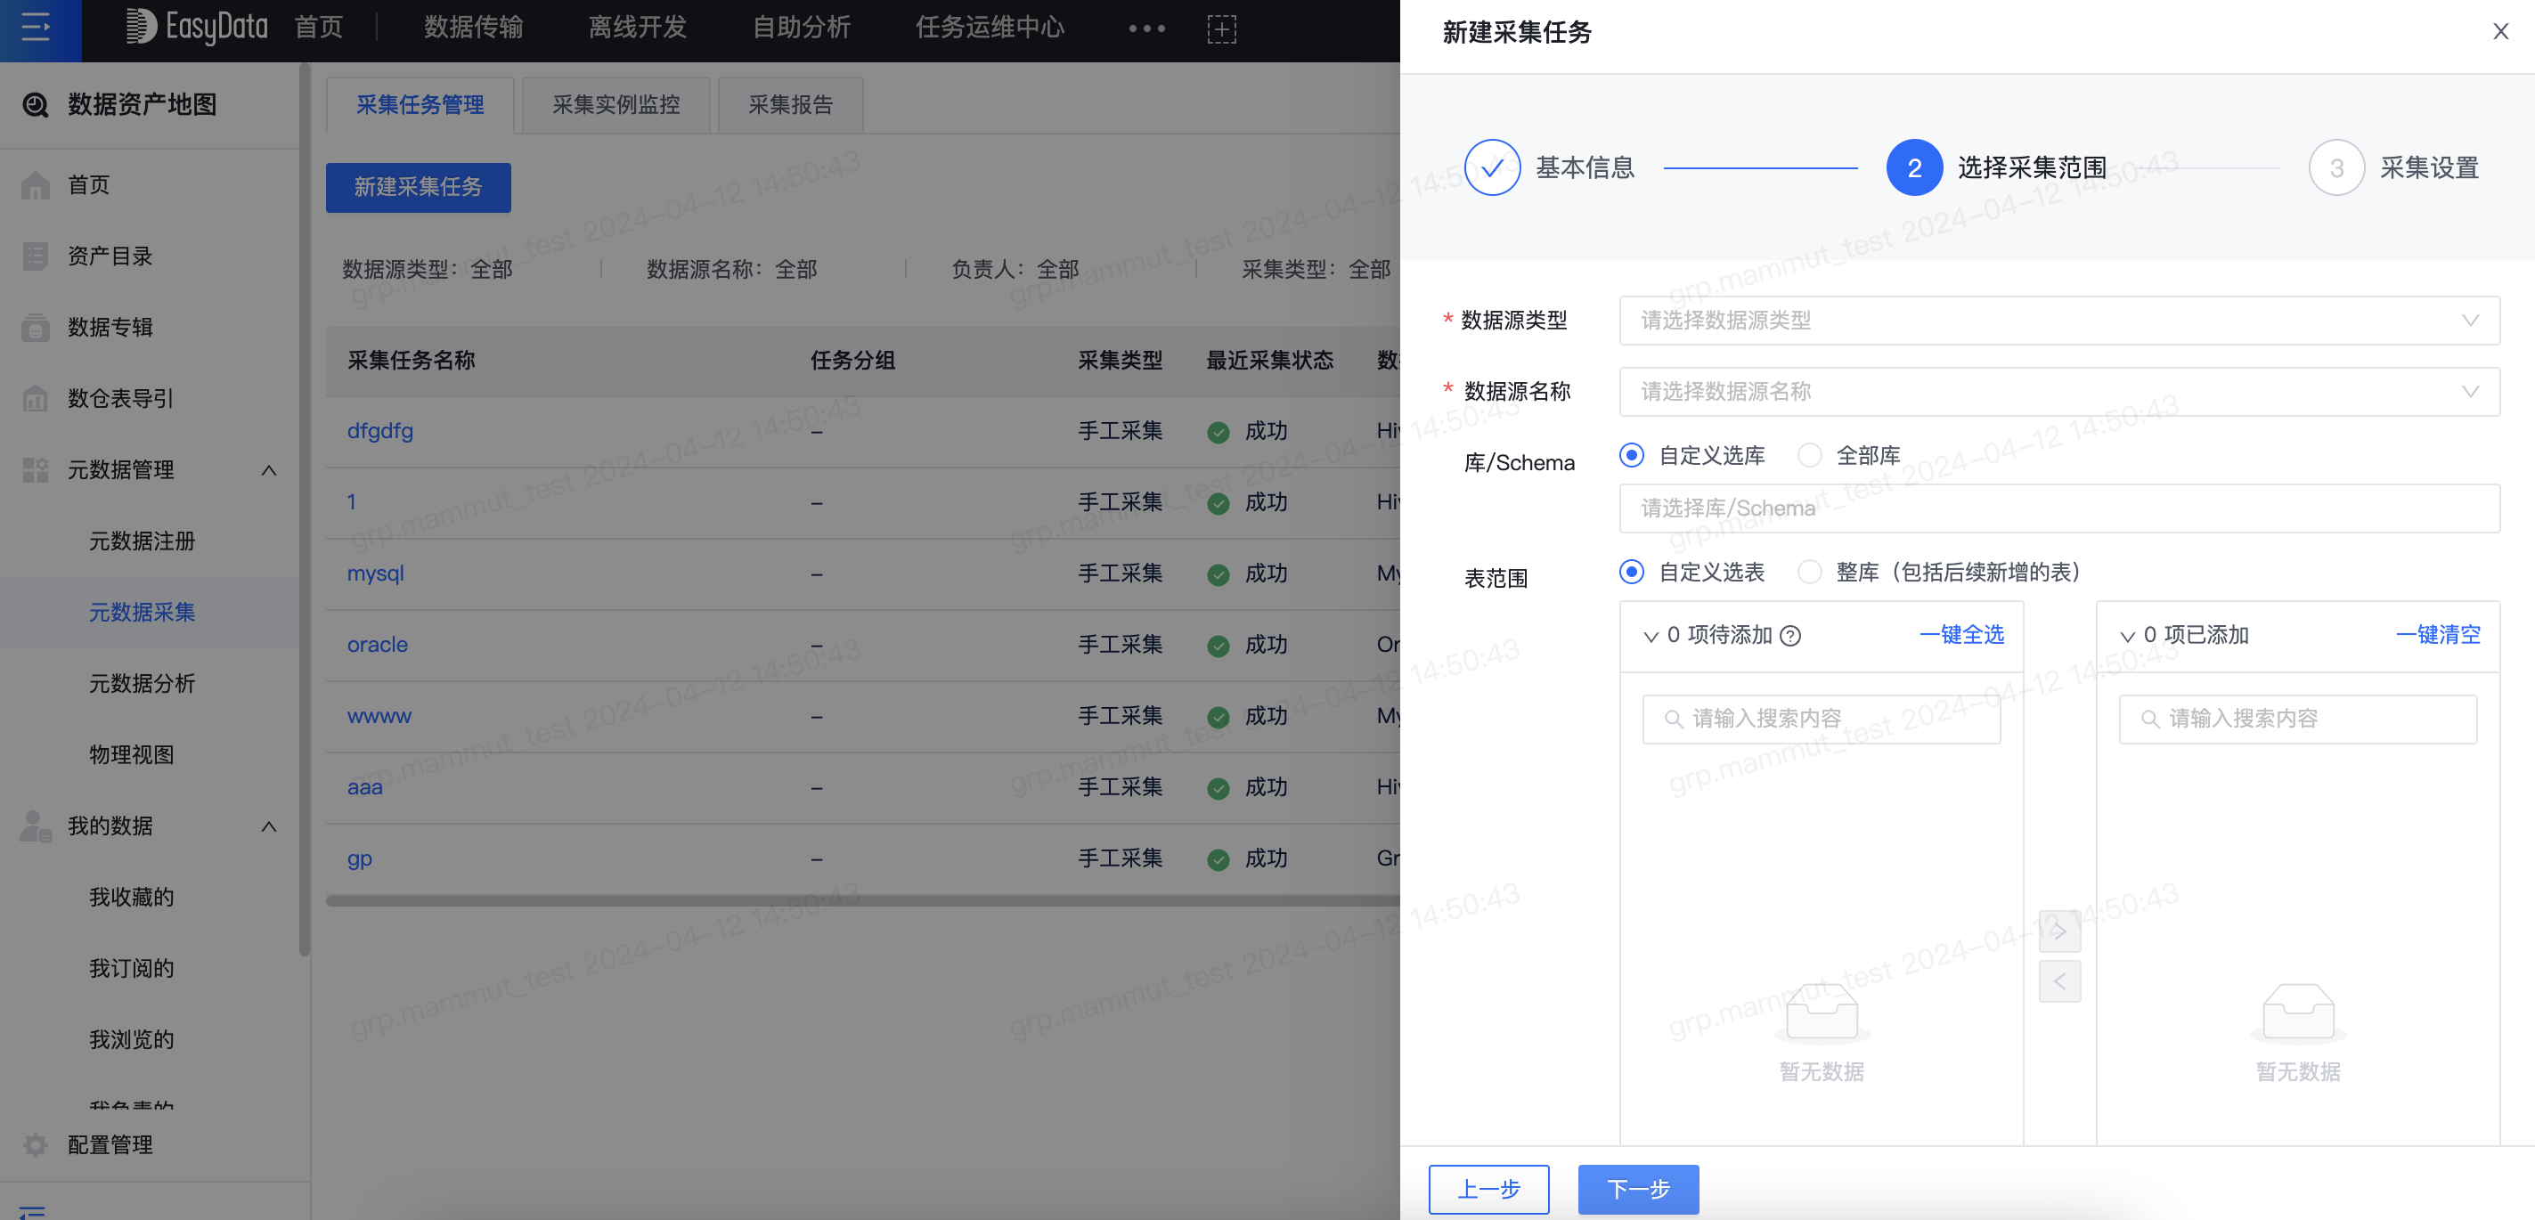
Task: Click the help icon next to 项待添加
Action: [x=1791, y=636]
